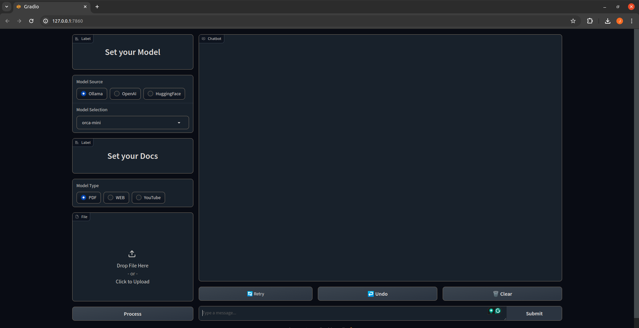Click the address bar showing 127.0.0.1:7860
This screenshot has width=639, height=328.
(310, 21)
